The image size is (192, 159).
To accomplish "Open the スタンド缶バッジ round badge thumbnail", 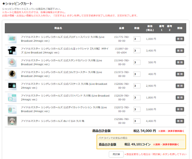I will point(12,62).
